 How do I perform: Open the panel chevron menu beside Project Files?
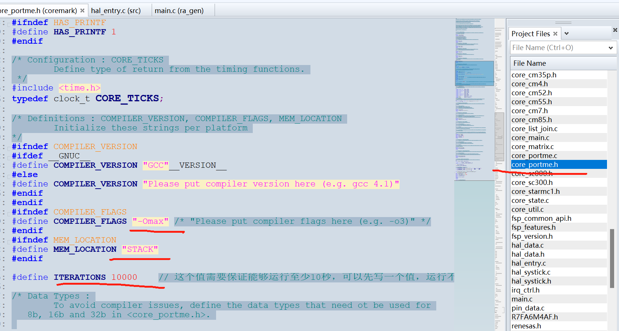[x=567, y=34]
